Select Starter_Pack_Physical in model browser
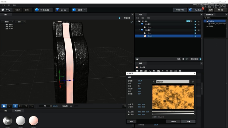The height and width of the screenshot is (128, 228). 217,24
